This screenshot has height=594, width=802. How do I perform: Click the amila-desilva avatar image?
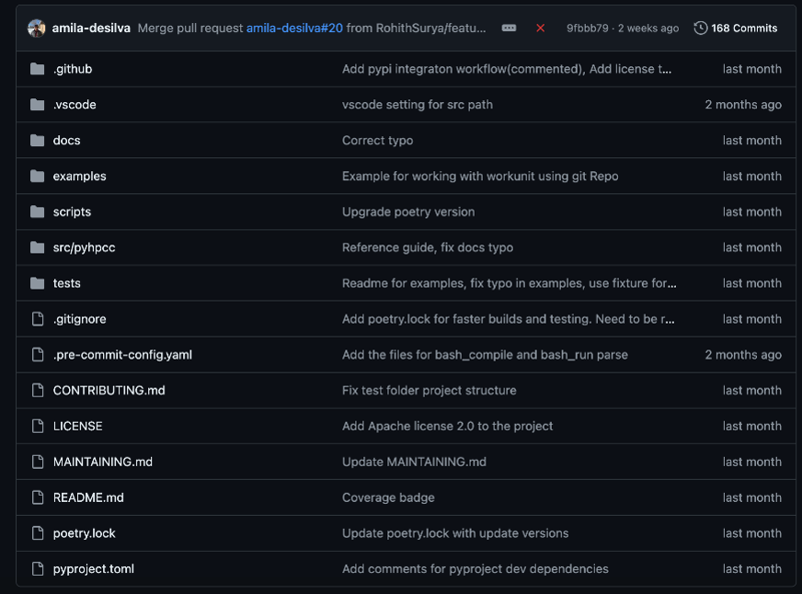click(36, 29)
